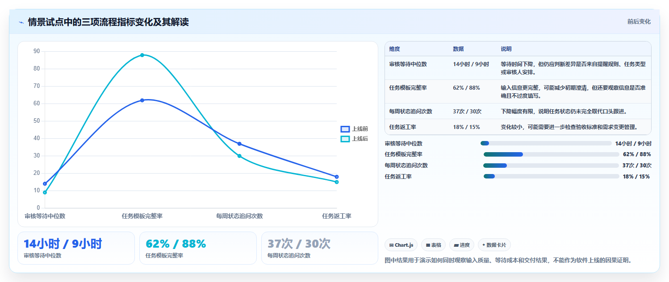Screen dimensions: 669x282
Task: Click the 表格 tag chip
Action: 433,245
